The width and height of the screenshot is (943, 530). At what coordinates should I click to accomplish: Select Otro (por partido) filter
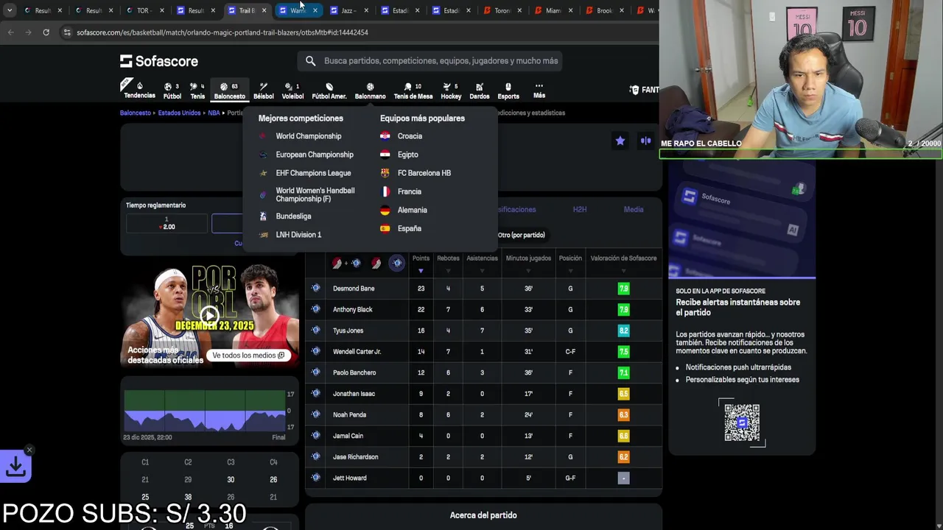tap(521, 235)
